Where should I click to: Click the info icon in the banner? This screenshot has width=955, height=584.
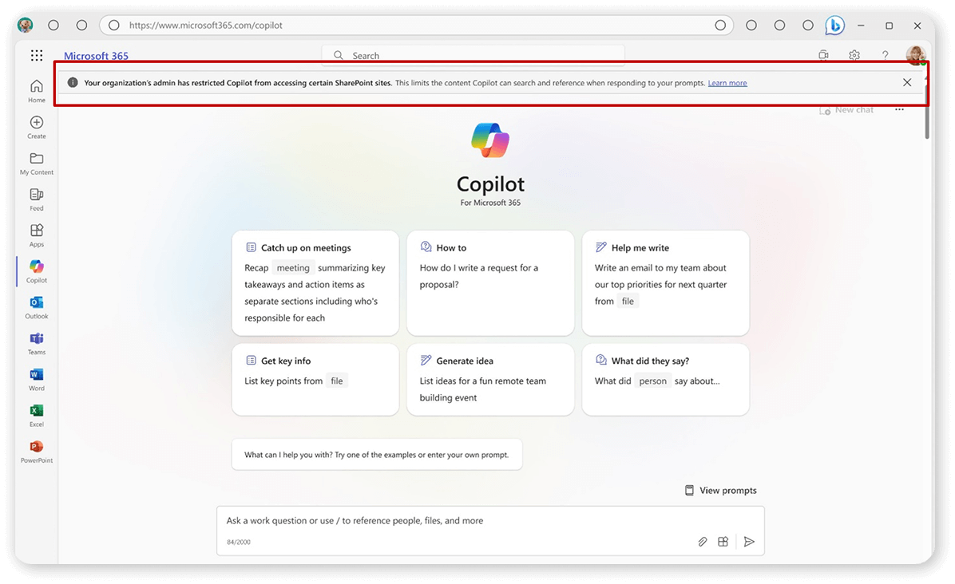point(73,83)
